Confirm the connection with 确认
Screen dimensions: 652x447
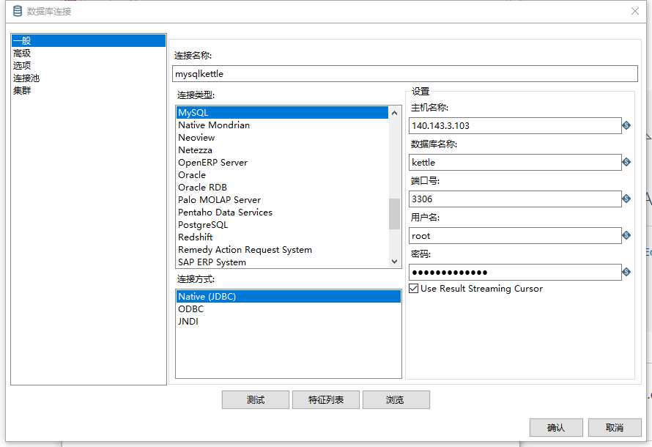556,427
